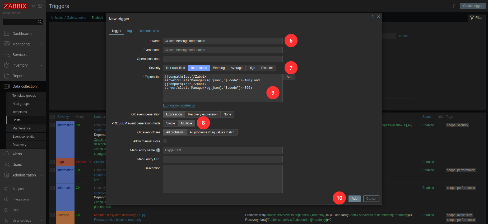This screenshot has width=488, height=224.
Task: Collapse the sidebar with double-chevron icon
Action: [34, 6]
